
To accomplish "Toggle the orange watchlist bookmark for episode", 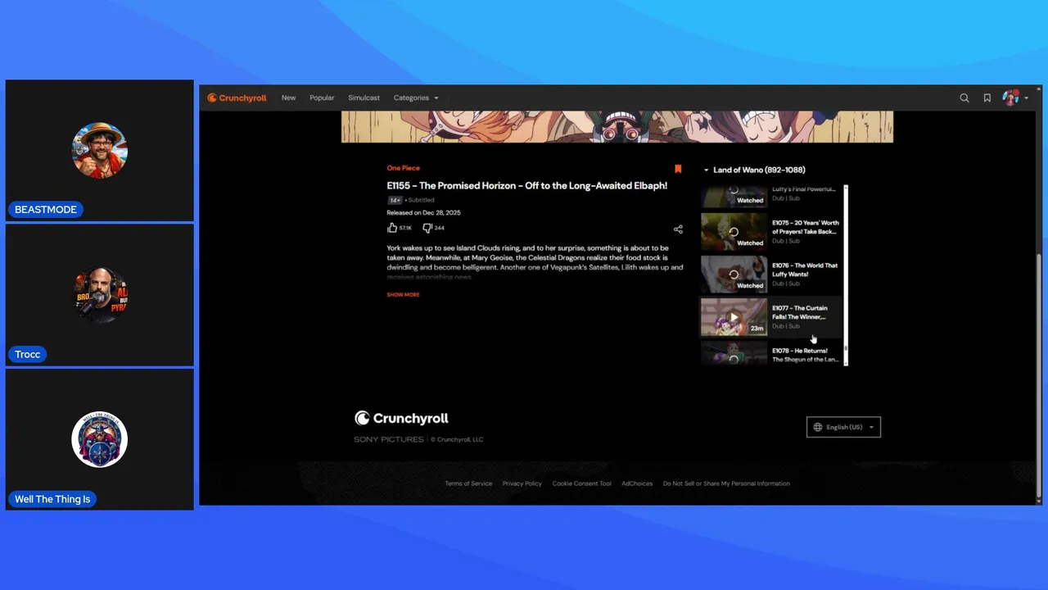I will [x=678, y=169].
